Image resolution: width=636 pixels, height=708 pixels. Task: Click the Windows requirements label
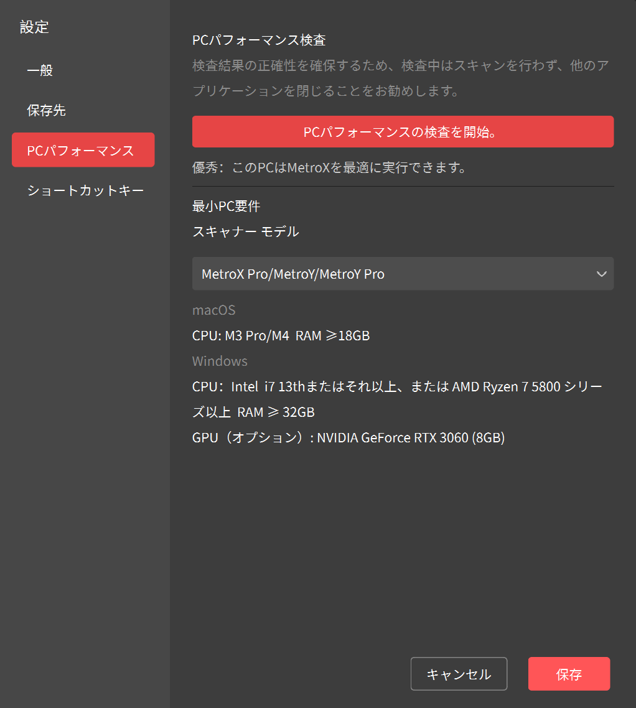click(x=220, y=361)
